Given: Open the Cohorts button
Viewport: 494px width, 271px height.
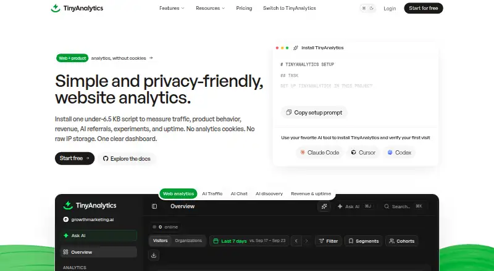Looking at the screenshot, I should click(402, 241).
